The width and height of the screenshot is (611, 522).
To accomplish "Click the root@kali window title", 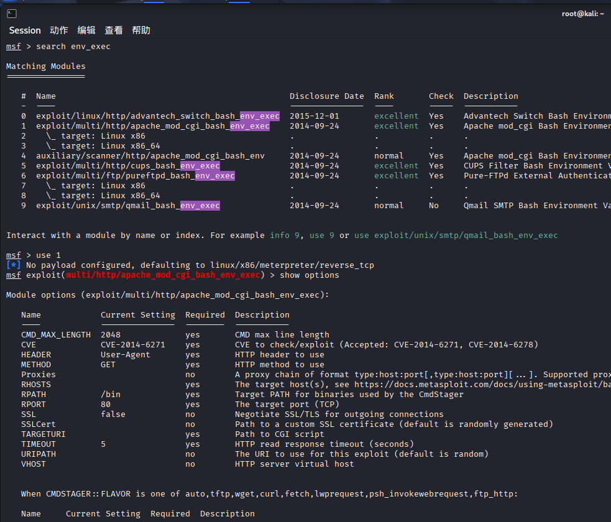I will point(582,14).
